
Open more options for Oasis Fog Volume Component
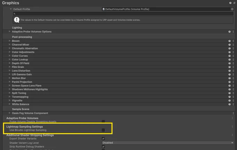coord(233,113)
